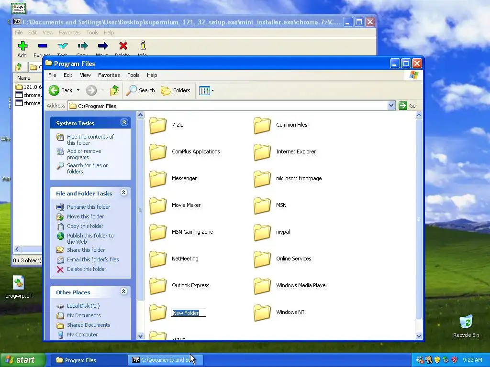This screenshot has width=490, height=367.
Task: Click Publish this folder to the Web
Action: tap(90, 238)
